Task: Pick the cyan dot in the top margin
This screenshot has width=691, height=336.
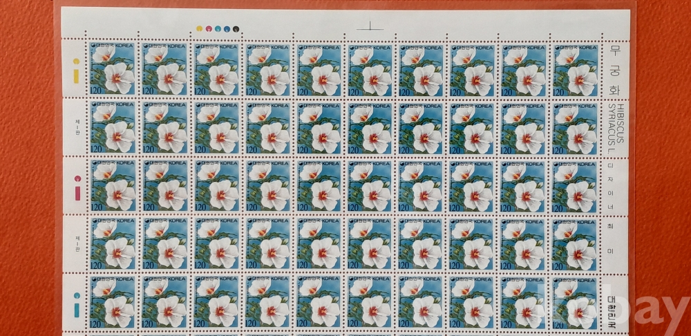Action: pyautogui.click(x=218, y=29)
